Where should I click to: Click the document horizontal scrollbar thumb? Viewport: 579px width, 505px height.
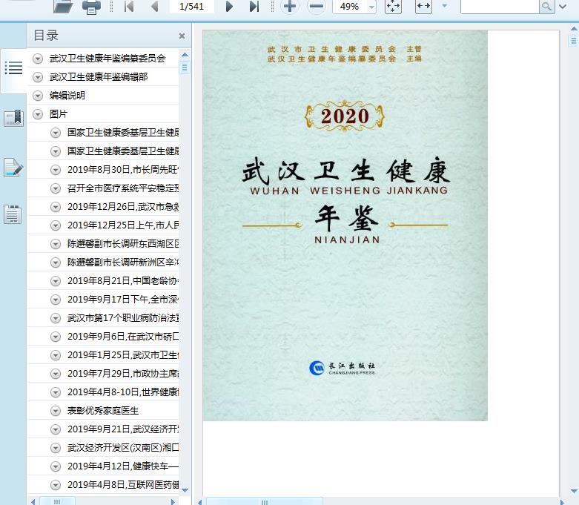(265, 502)
